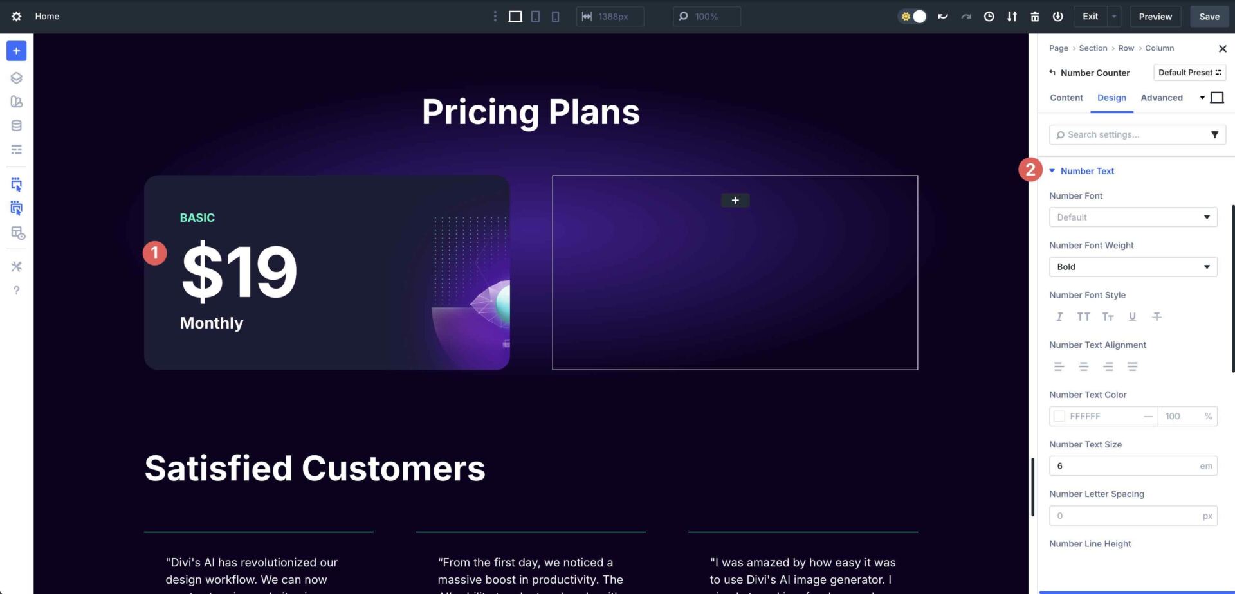Switch to the Content tab
Viewport: 1235px width, 594px height.
point(1066,98)
